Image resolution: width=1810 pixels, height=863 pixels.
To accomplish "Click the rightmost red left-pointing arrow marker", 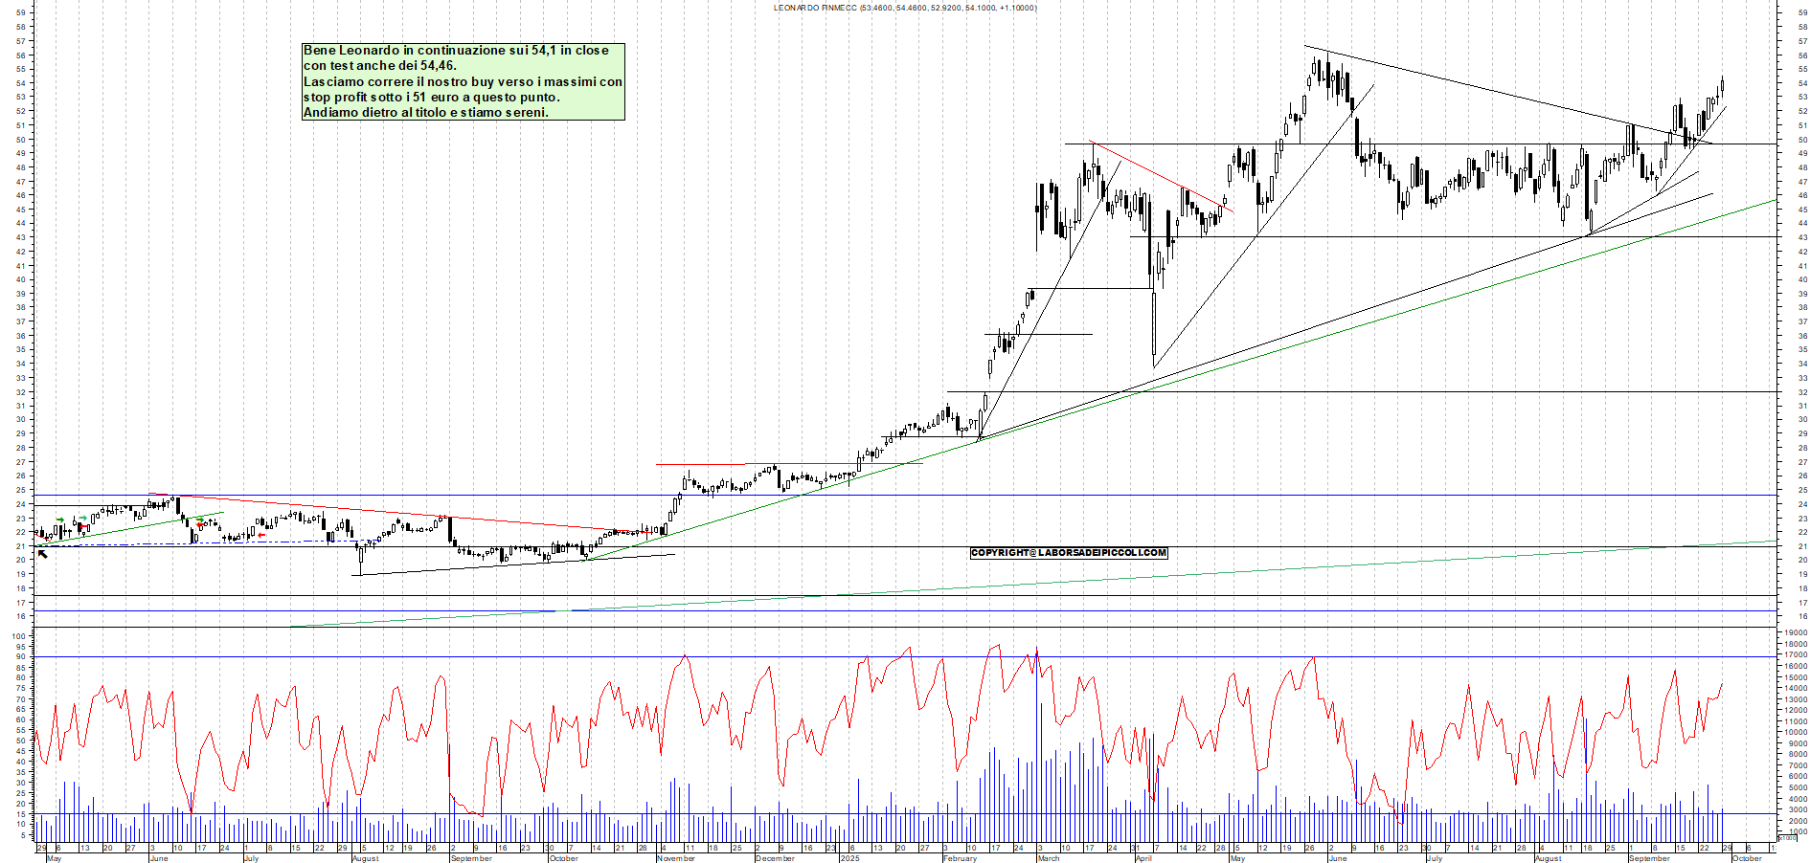I will 261,536.
